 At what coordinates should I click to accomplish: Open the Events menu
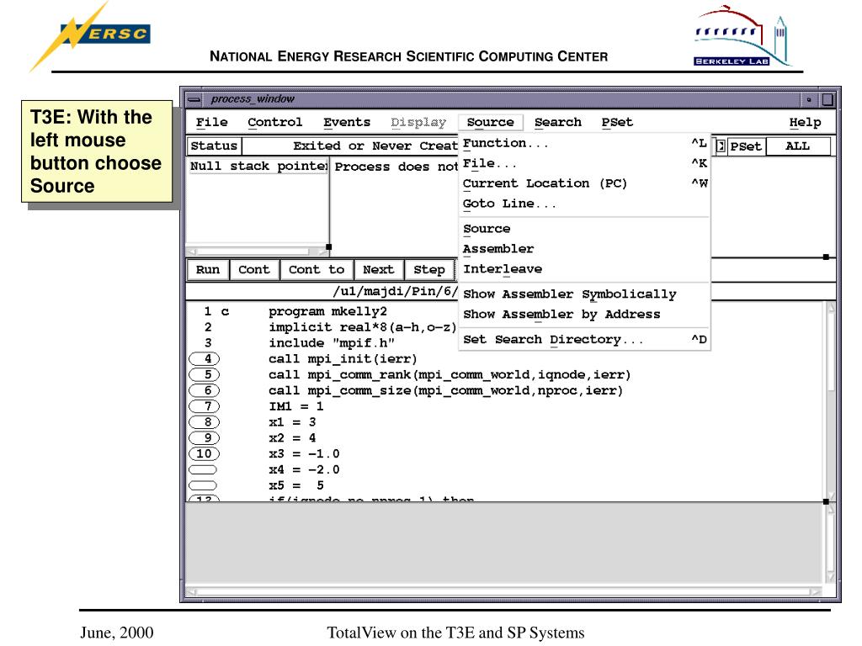pos(347,122)
